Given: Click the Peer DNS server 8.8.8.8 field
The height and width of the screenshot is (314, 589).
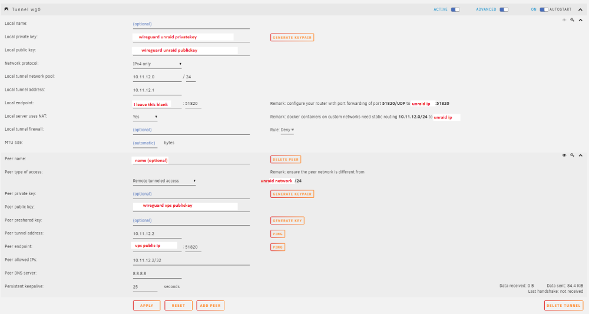Looking at the screenshot, I should 157,274.
